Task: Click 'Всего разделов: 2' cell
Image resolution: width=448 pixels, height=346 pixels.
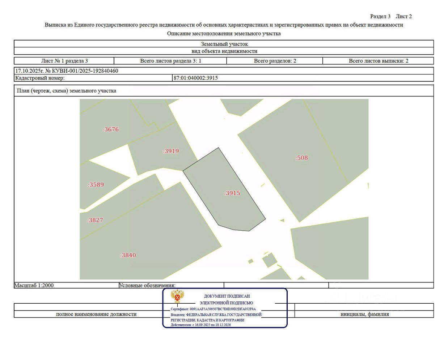Action: (275, 61)
